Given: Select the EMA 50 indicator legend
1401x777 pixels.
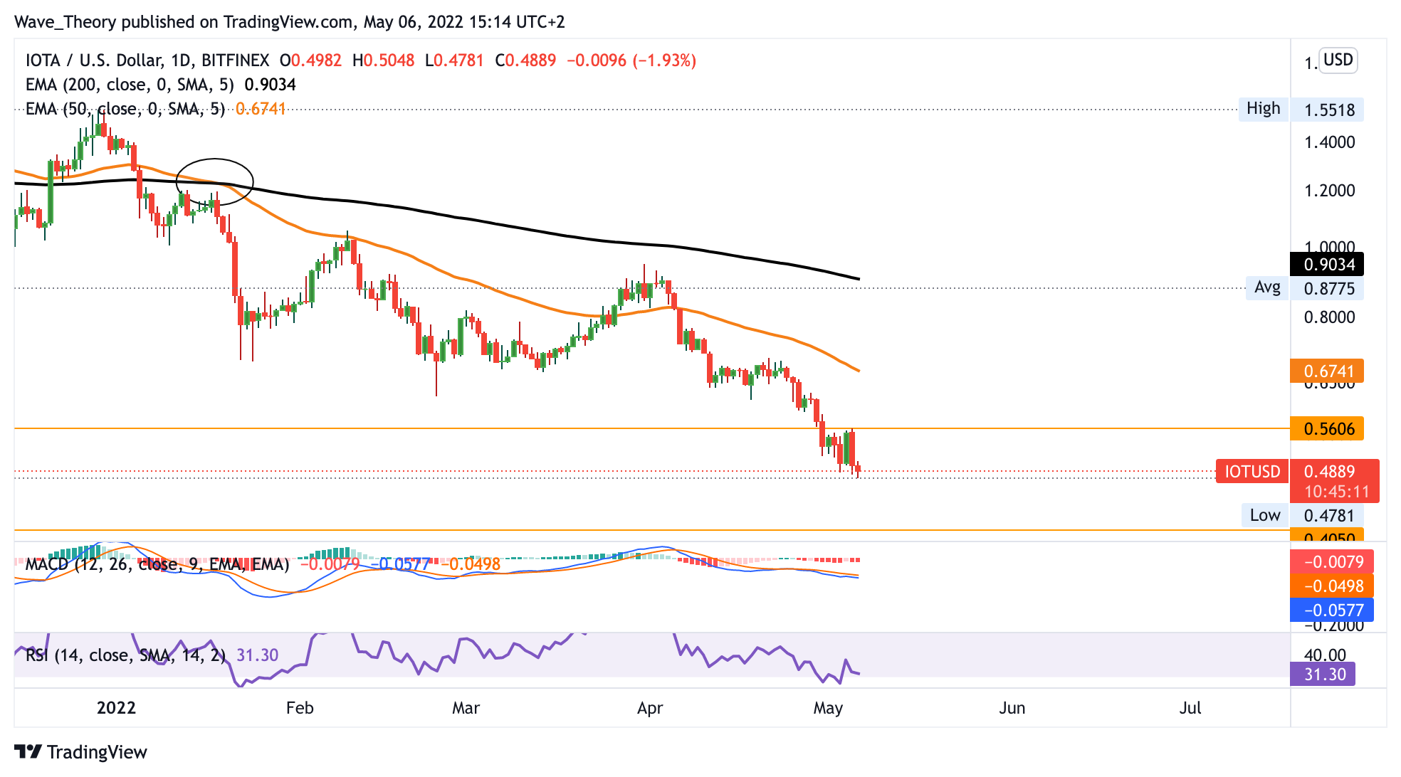Looking at the screenshot, I should coord(125,109).
